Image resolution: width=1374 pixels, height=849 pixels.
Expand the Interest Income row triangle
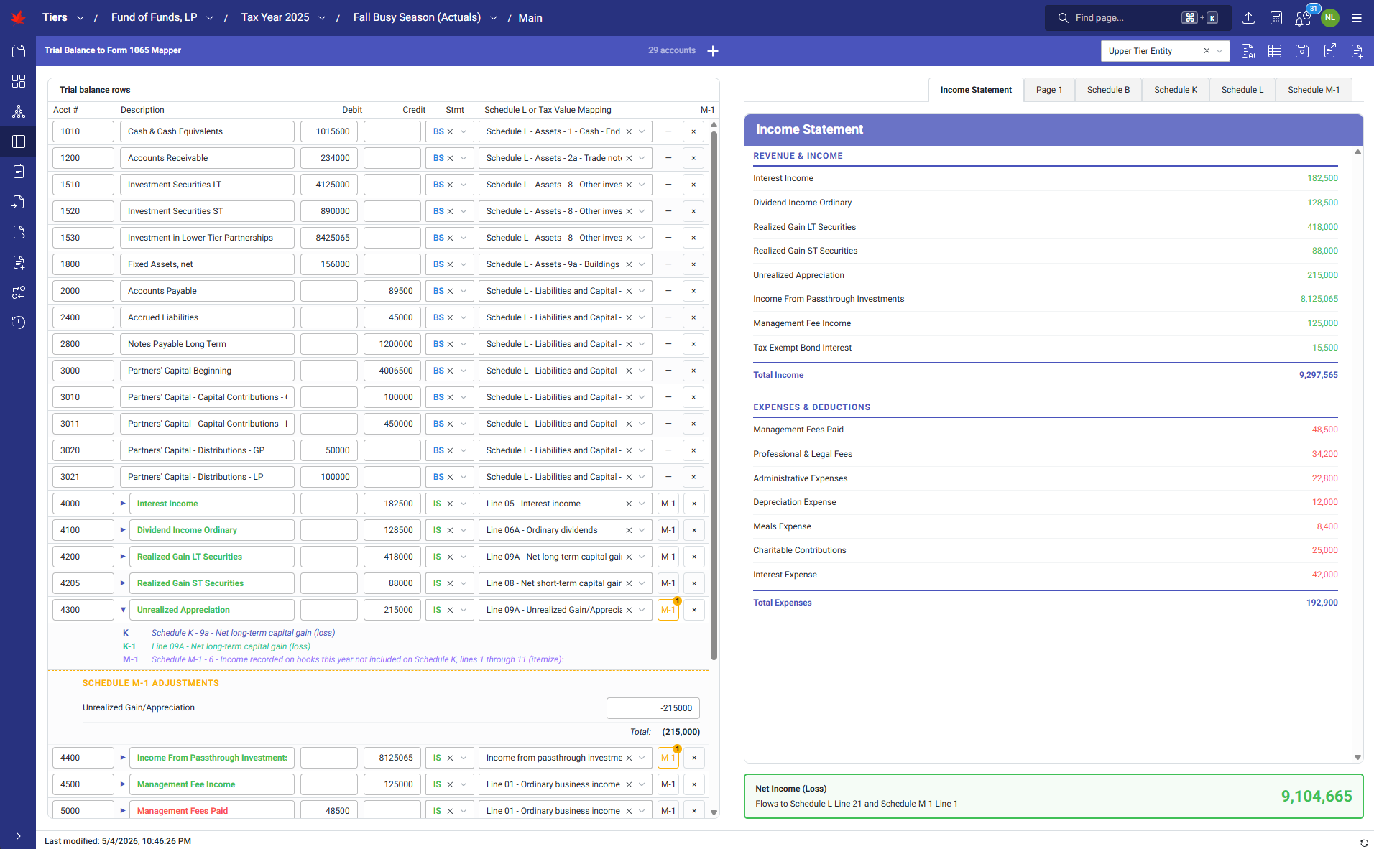[x=123, y=504]
